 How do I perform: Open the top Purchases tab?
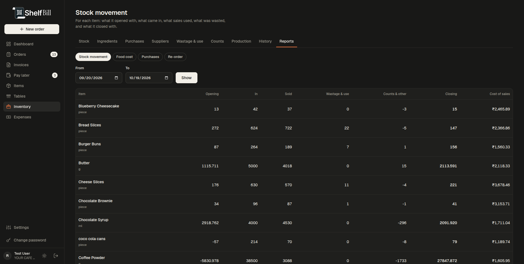[135, 41]
